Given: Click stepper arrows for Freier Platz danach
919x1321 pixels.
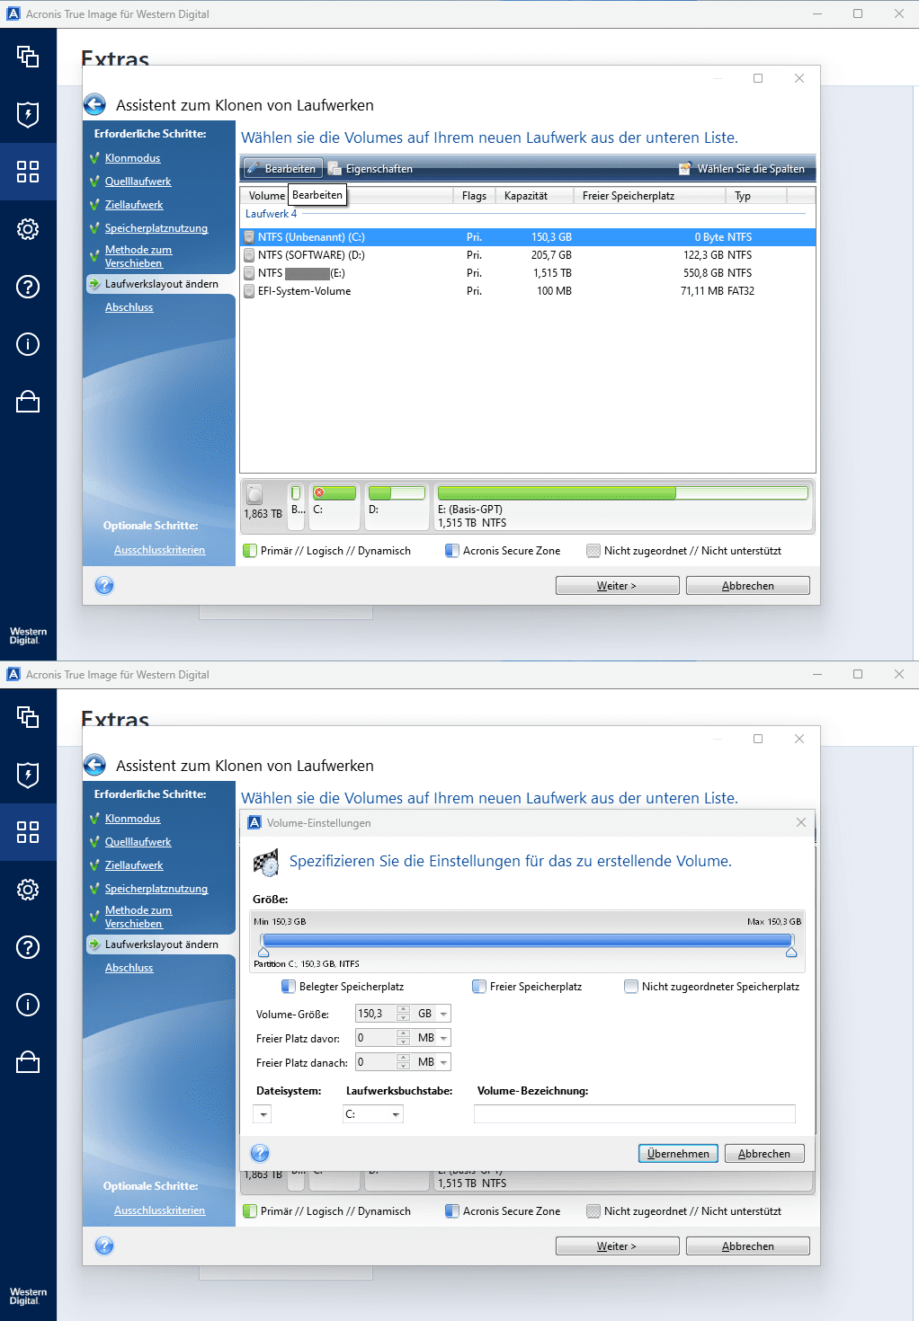Looking at the screenshot, I should pyautogui.click(x=404, y=1062).
